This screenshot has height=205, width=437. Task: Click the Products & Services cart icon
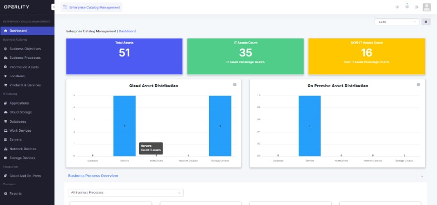coord(5,85)
